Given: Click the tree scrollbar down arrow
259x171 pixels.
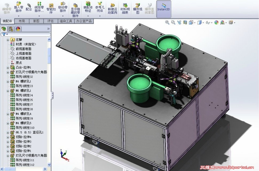Looking at the screenshot, I should [49, 165].
